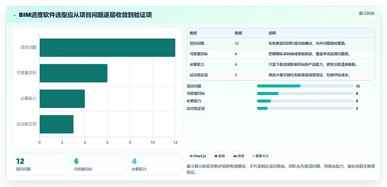Click the chart's 项目问题 axis label

click(x=28, y=47)
